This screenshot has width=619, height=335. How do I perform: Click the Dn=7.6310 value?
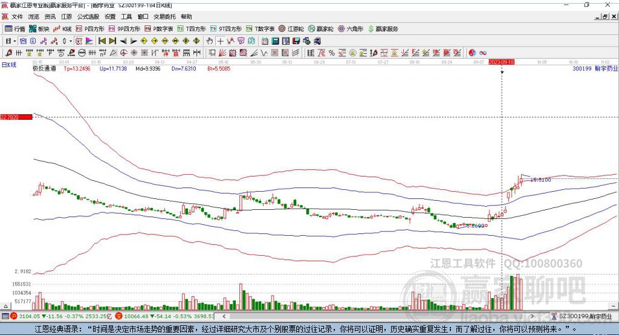click(x=184, y=69)
